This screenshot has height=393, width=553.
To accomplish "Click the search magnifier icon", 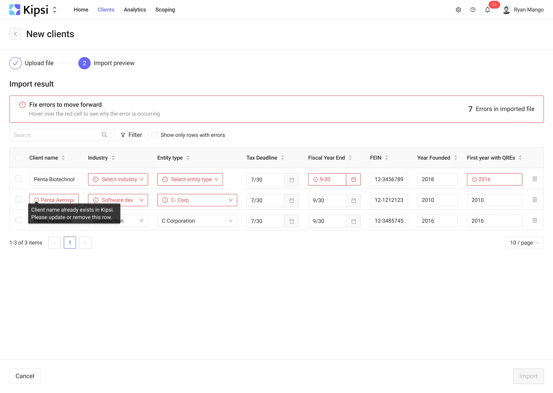I will click(x=104, y=135).
